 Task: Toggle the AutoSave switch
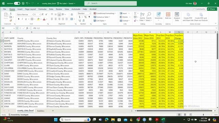point(17,3)
